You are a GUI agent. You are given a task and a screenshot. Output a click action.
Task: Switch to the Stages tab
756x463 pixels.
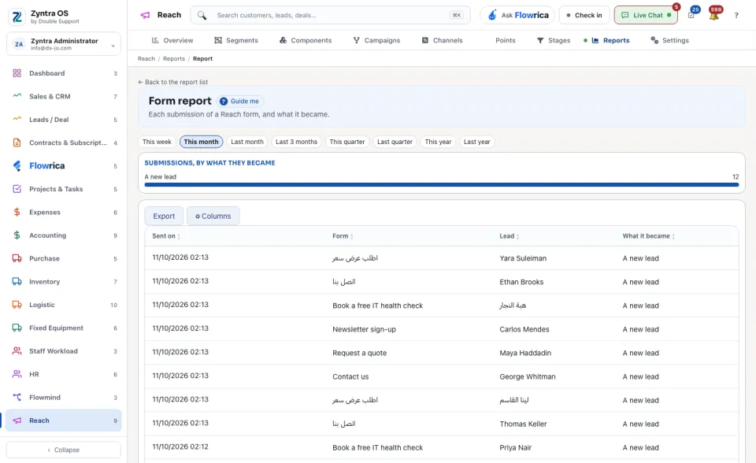click(x=554, y=40)
